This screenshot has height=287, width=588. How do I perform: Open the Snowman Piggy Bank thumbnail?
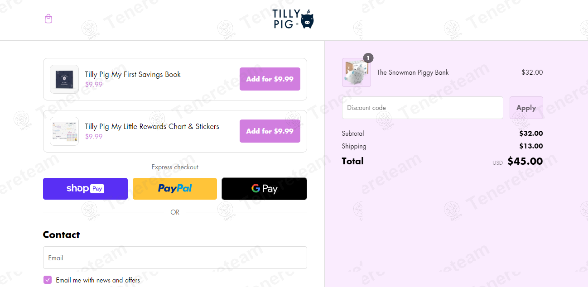point(357,72)
